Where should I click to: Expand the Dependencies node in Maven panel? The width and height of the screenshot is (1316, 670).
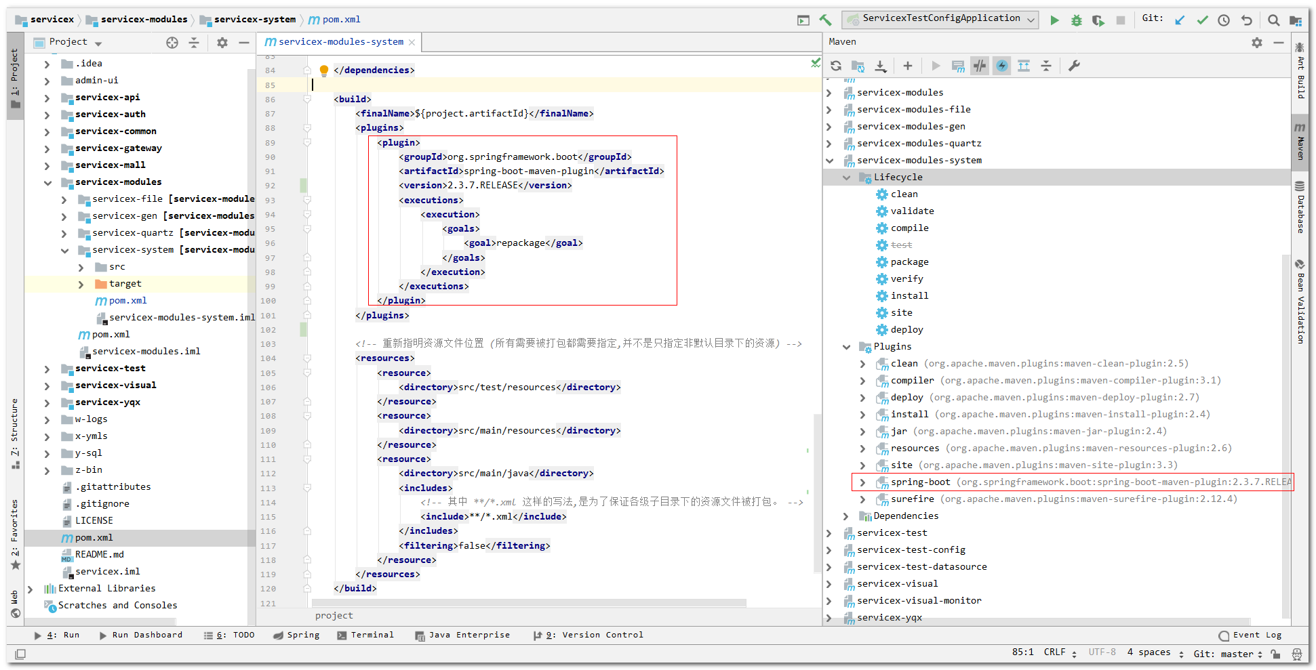pos(846,516)
